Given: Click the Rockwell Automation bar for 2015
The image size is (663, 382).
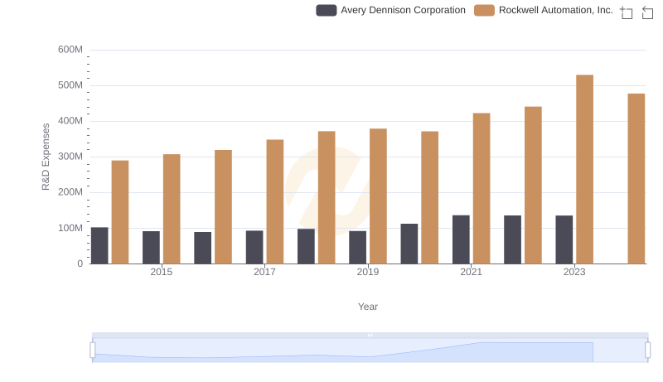Looking at the screenshot, I should tap(172, 209).
